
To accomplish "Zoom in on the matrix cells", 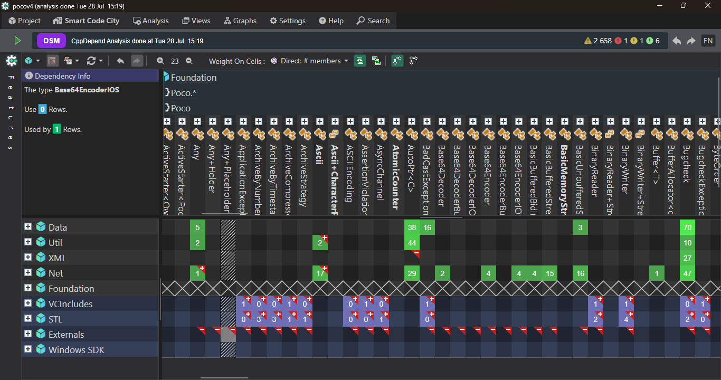I will [160, 61].
